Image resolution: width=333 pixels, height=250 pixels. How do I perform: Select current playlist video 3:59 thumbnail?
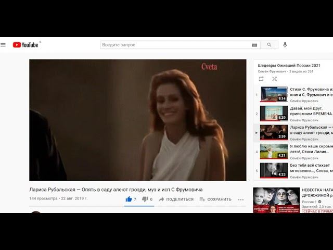(274, 132)
